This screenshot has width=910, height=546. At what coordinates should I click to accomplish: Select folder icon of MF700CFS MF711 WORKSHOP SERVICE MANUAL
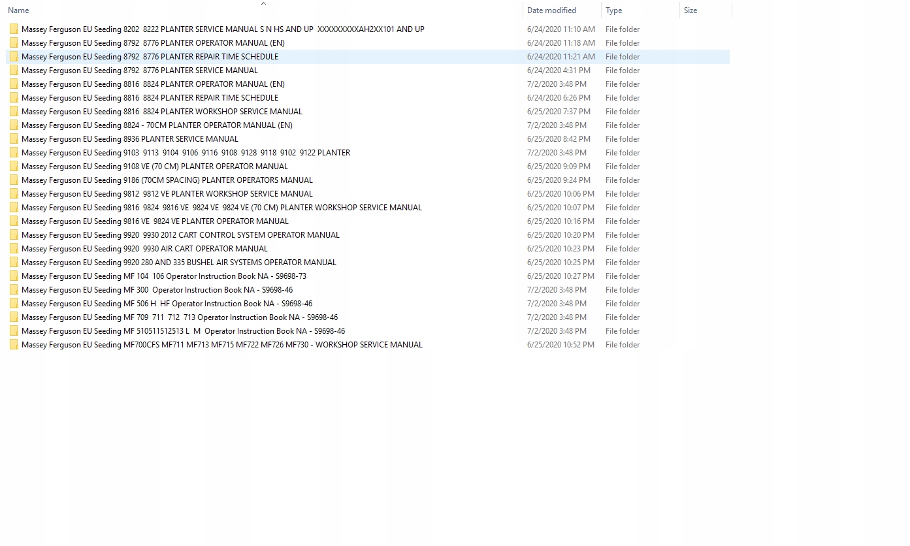[14, 345]
